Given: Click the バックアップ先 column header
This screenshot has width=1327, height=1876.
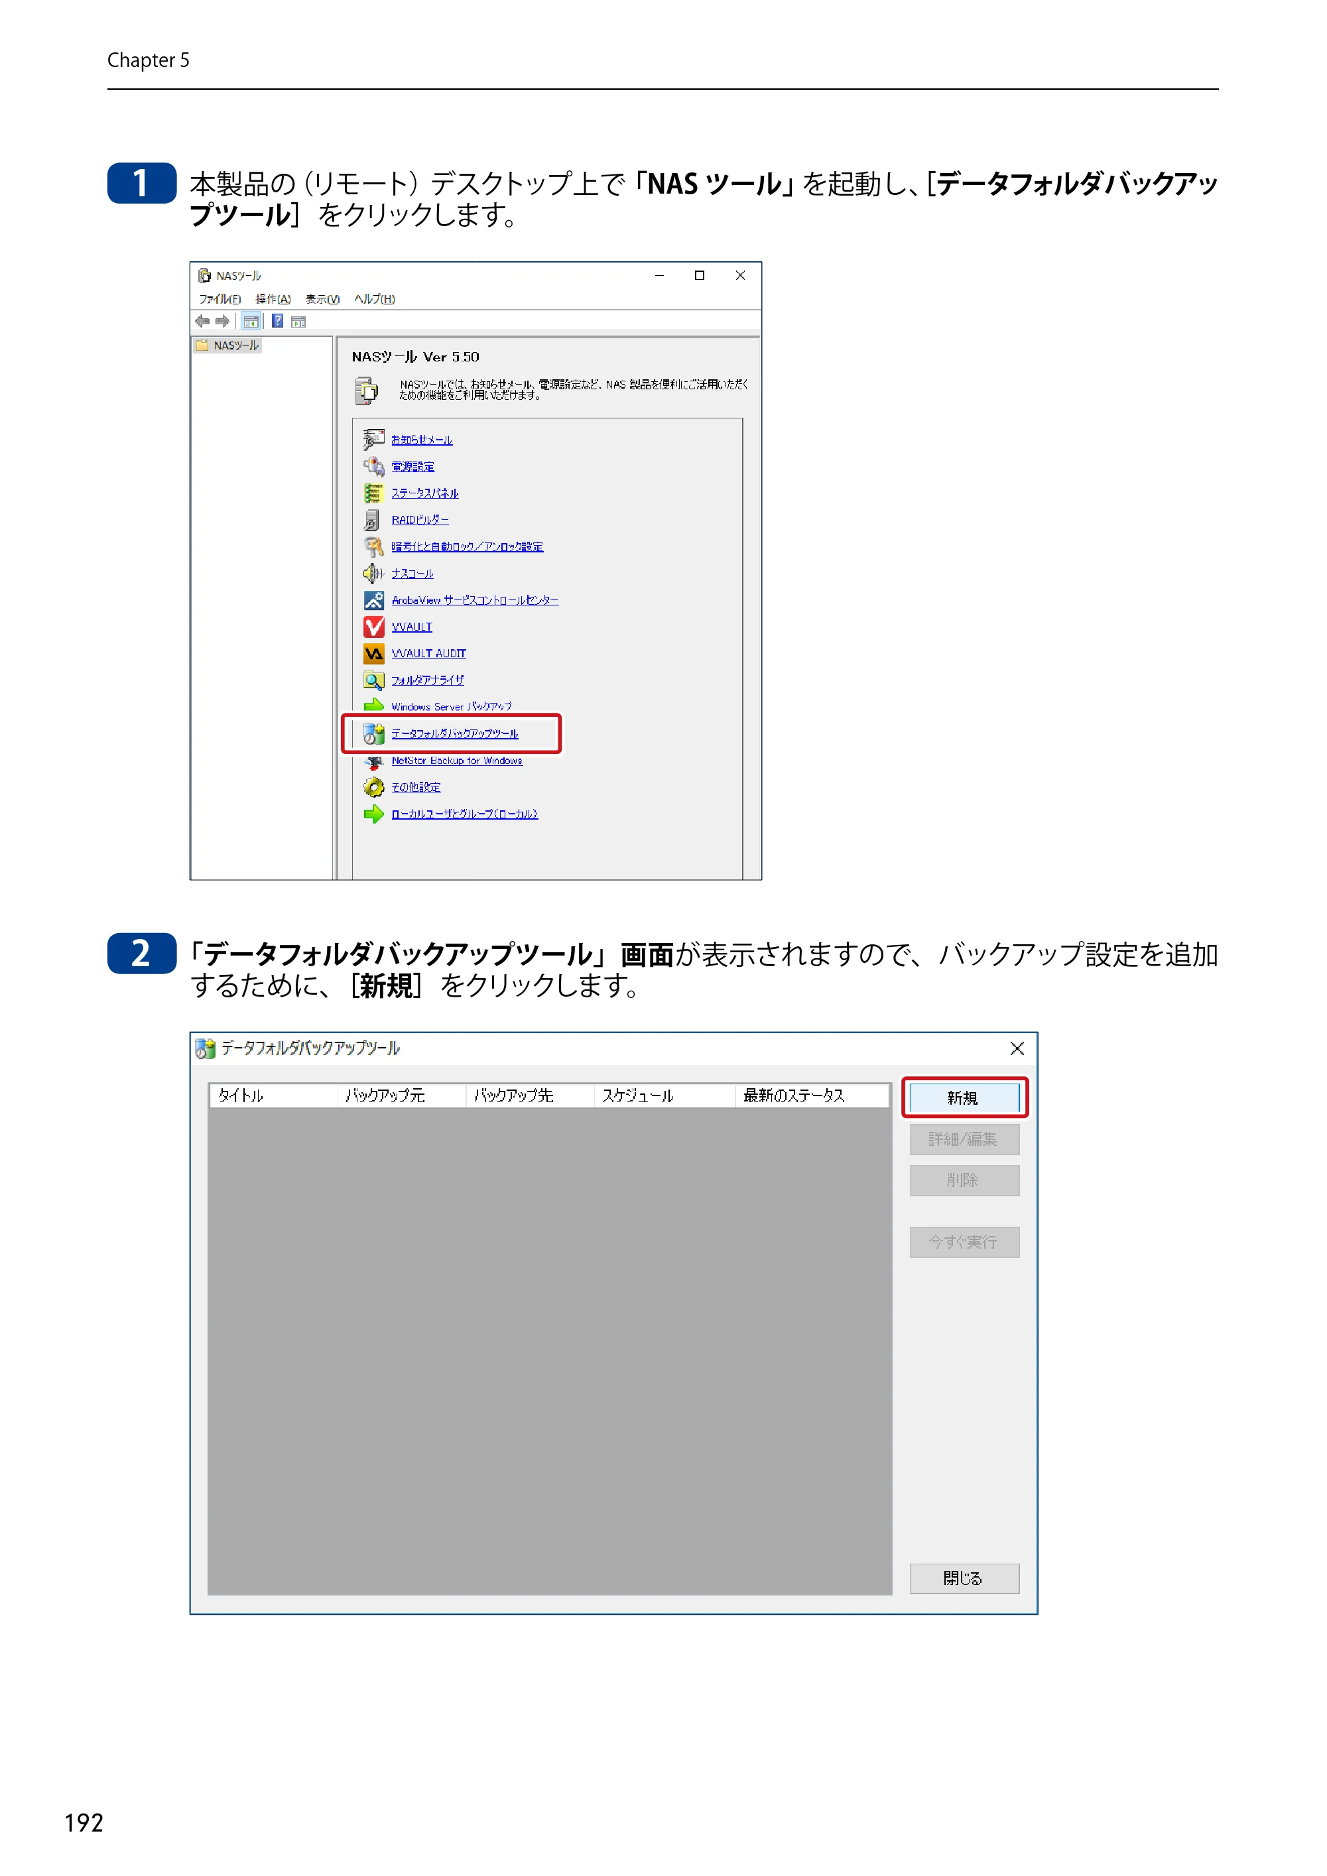Looking at the screenshot, I should tap(531, 1095).
